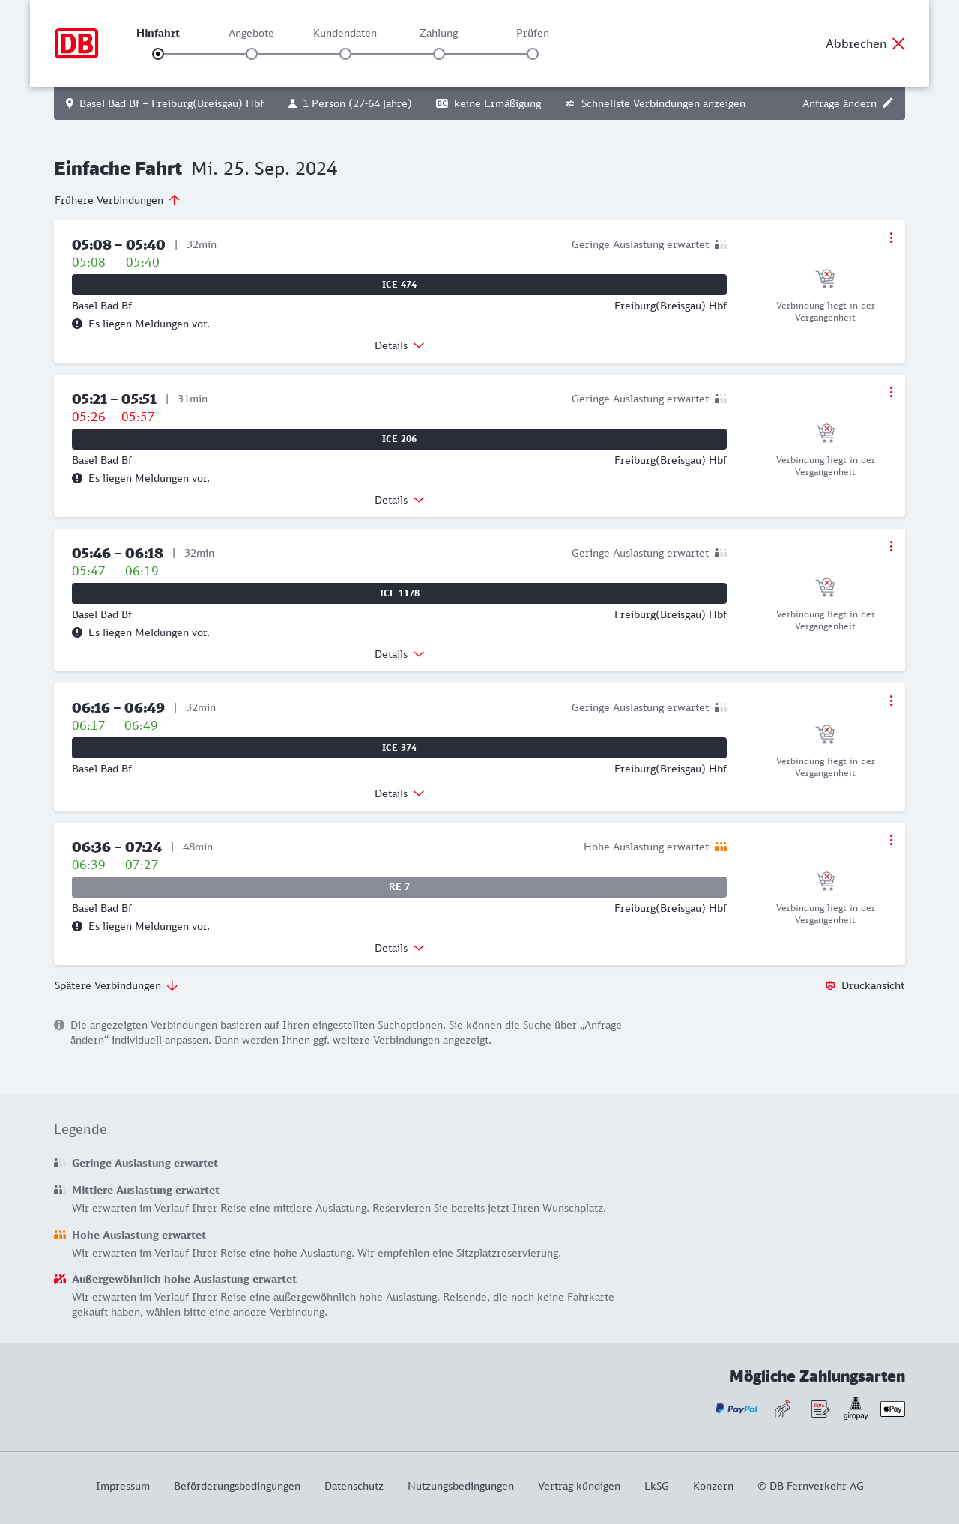This screenshot has height=1524, width=959.
Task: Click the printer icon for Druckansicht
Action: [x=830, y=985]
